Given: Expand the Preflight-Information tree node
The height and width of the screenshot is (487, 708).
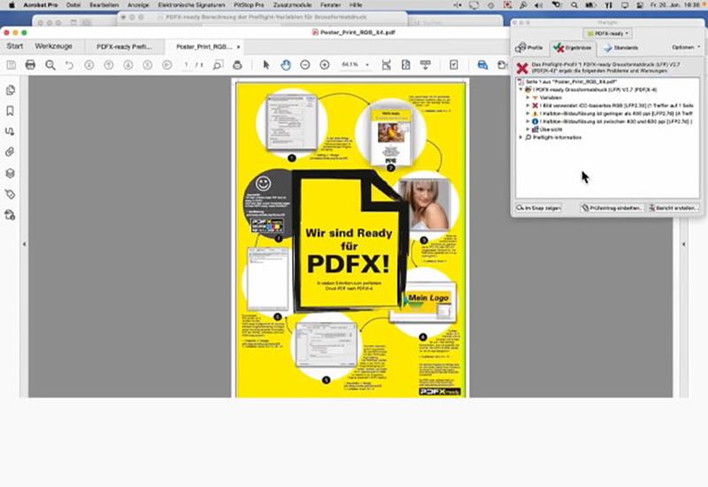Looking at the screenshot, I should (x=520, y=137).
